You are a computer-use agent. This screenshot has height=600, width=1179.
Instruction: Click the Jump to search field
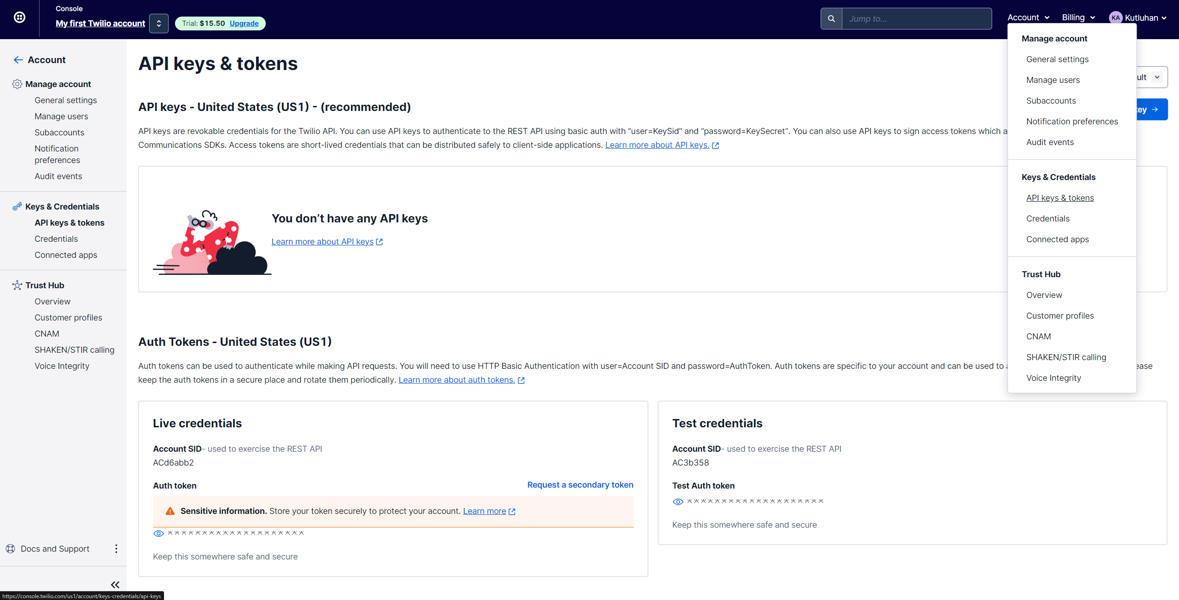tap(916, 18)
